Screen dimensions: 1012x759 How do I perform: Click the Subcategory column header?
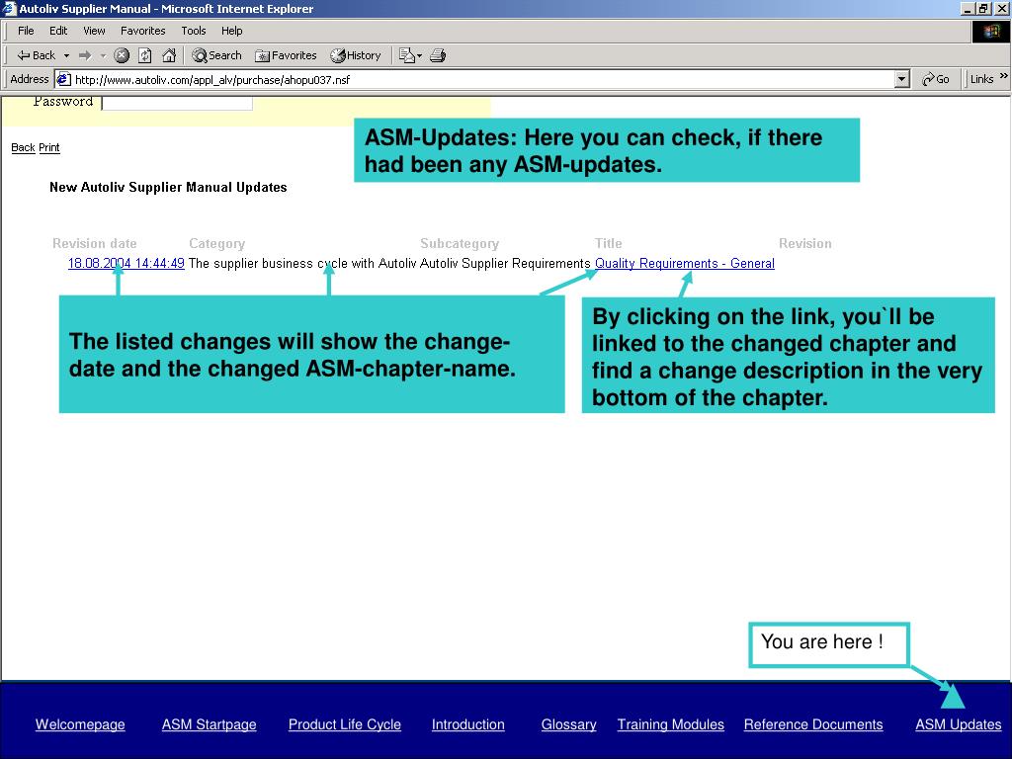click(460, 243)
